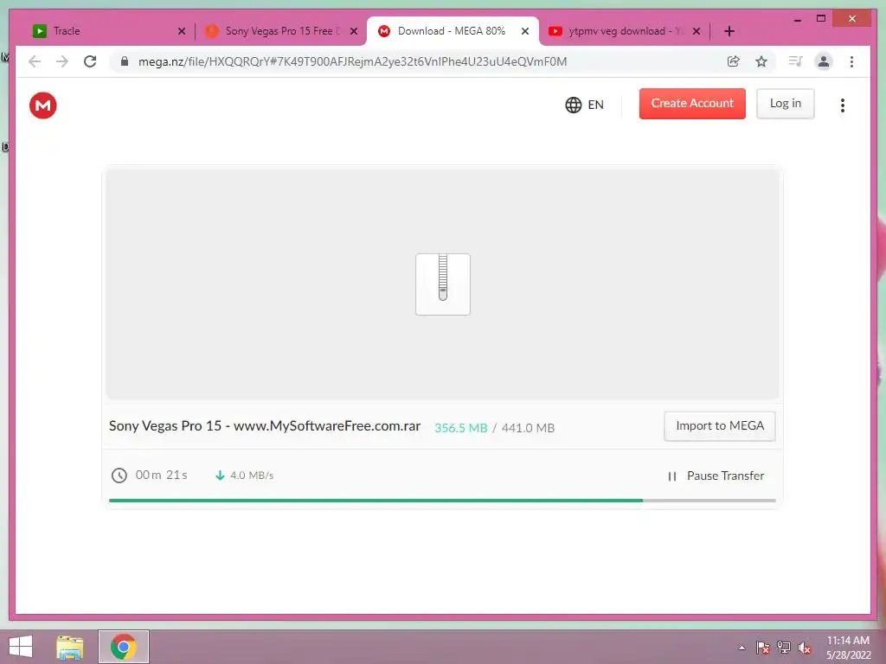Click the 441.0 MB total size text
Screen dimensions: 886x664
point(528,428)
